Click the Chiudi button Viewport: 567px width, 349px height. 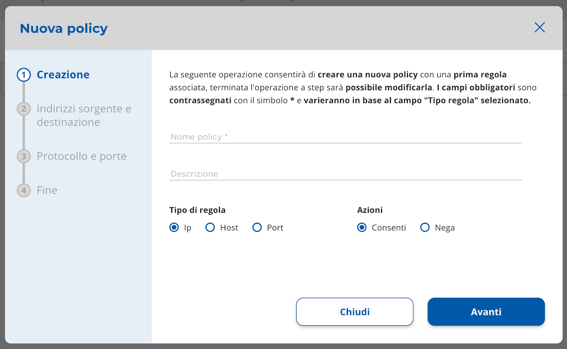point(355,312)
